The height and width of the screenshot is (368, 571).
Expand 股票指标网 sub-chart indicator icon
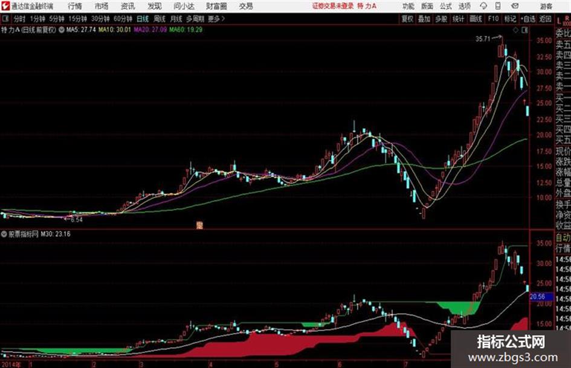tap(4, 234)
